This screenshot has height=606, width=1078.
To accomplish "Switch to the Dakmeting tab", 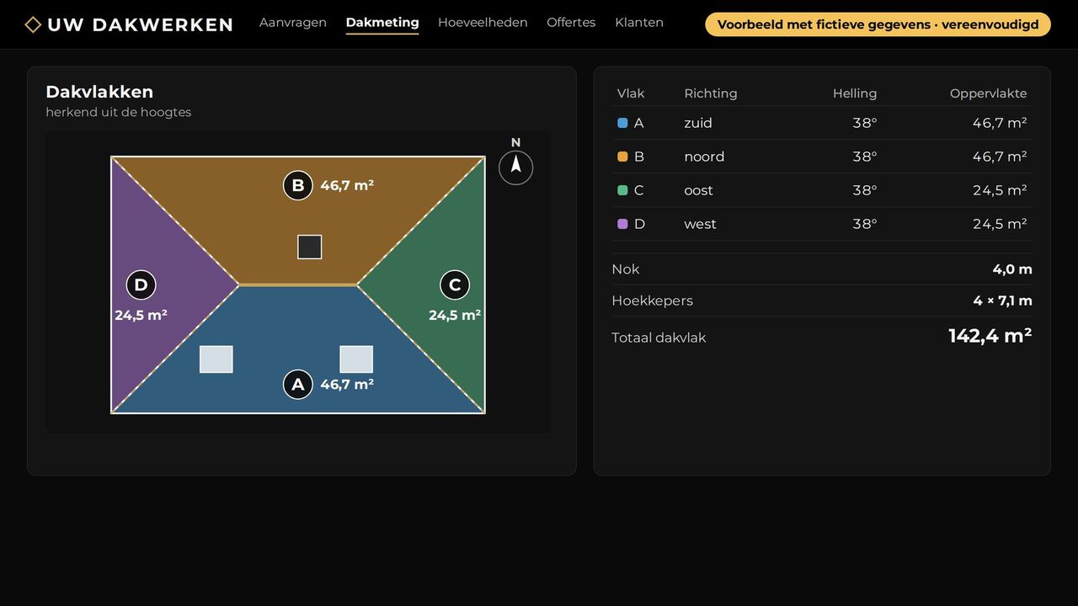I will (382, 23).
